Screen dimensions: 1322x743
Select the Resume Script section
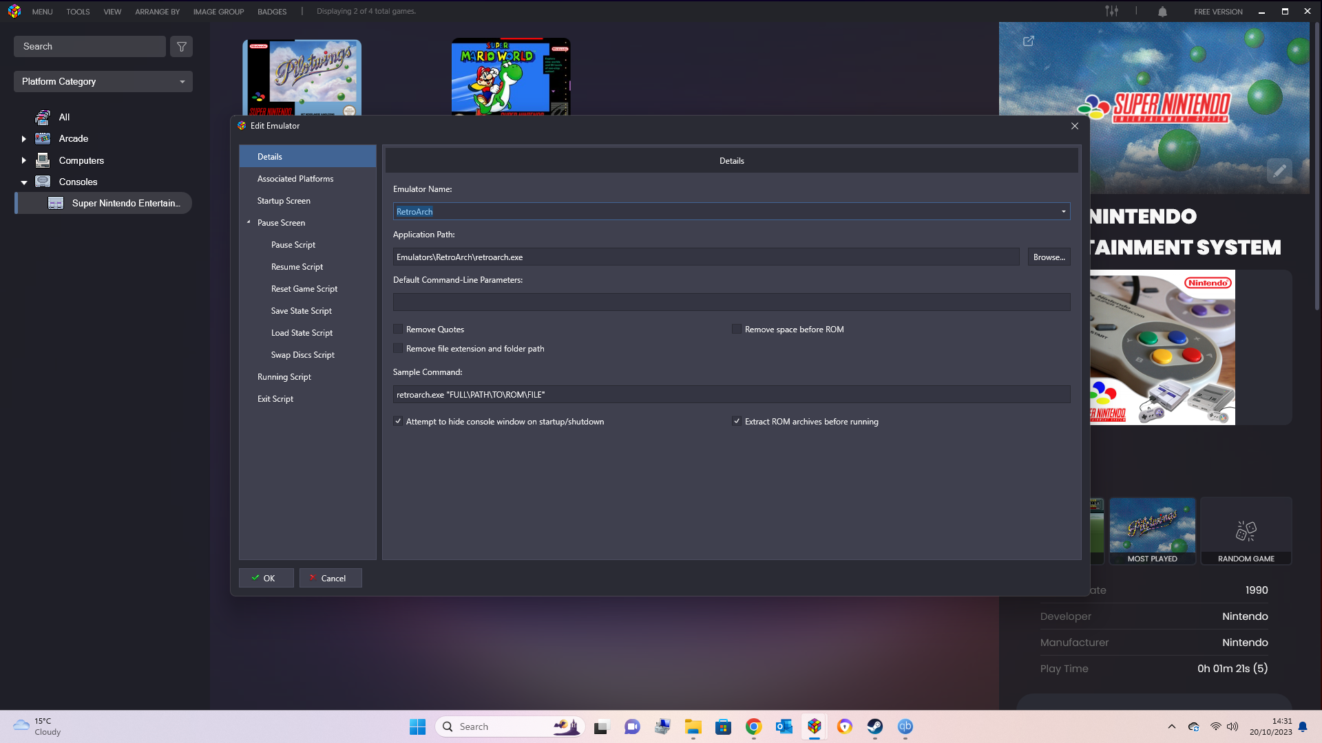click(308, 267)
